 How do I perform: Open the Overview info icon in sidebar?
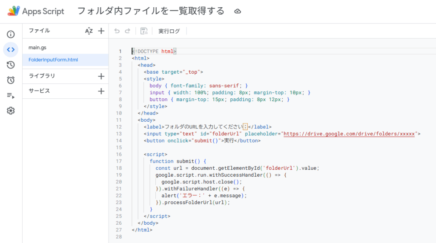coord(11,34)
